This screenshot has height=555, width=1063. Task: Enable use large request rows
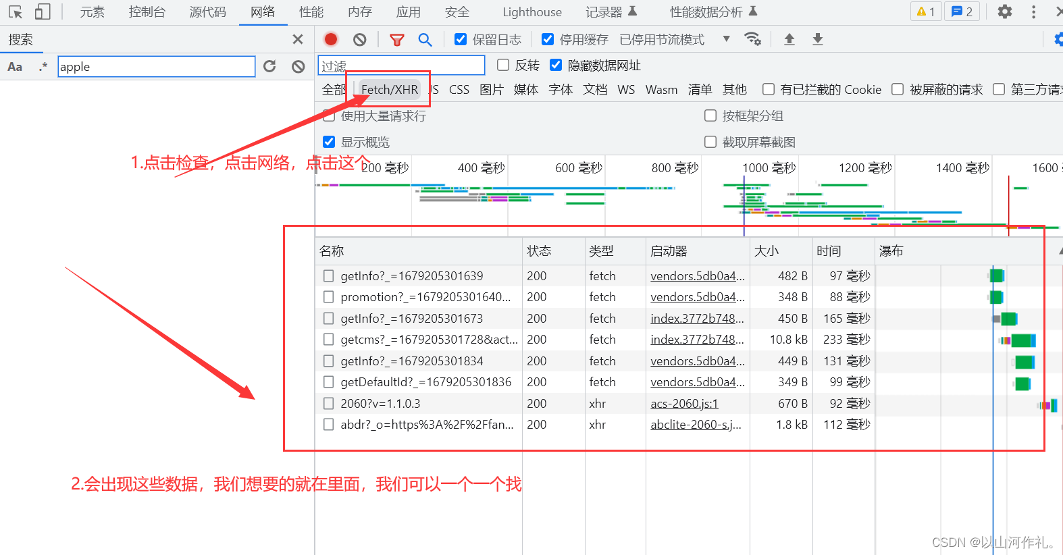(329, 115)
